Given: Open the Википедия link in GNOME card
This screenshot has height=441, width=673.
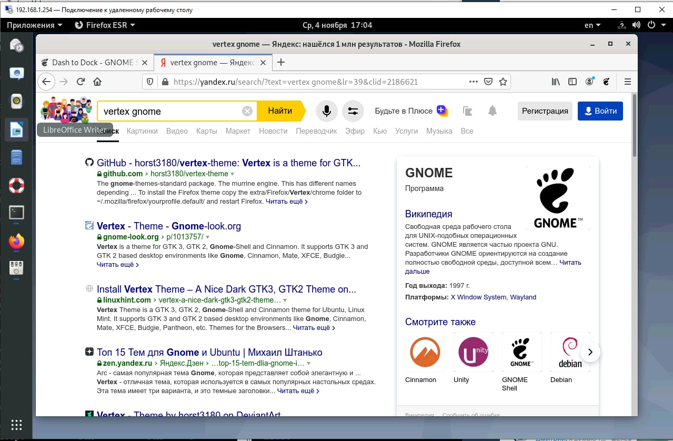Looking at the screenshot, I should (429, 214).
